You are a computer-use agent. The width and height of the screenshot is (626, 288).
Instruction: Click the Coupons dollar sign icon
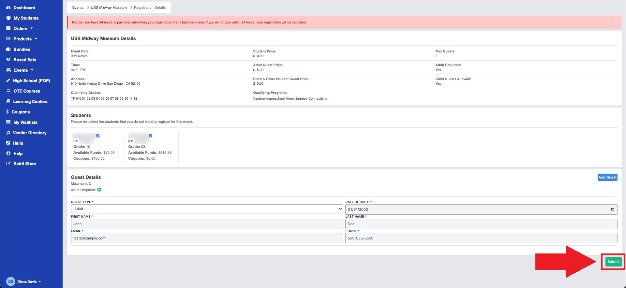coord(7,112)
